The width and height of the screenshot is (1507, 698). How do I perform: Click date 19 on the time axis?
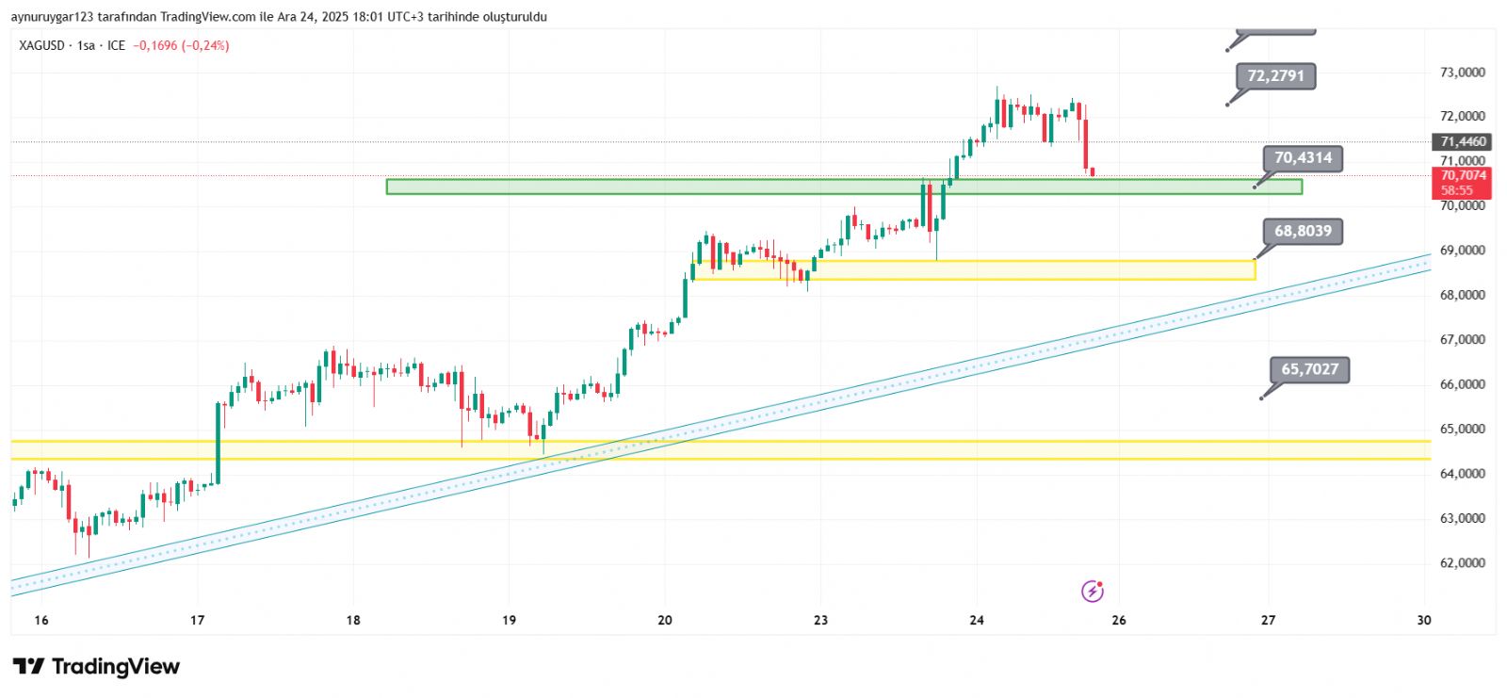[x=509, y=620]
